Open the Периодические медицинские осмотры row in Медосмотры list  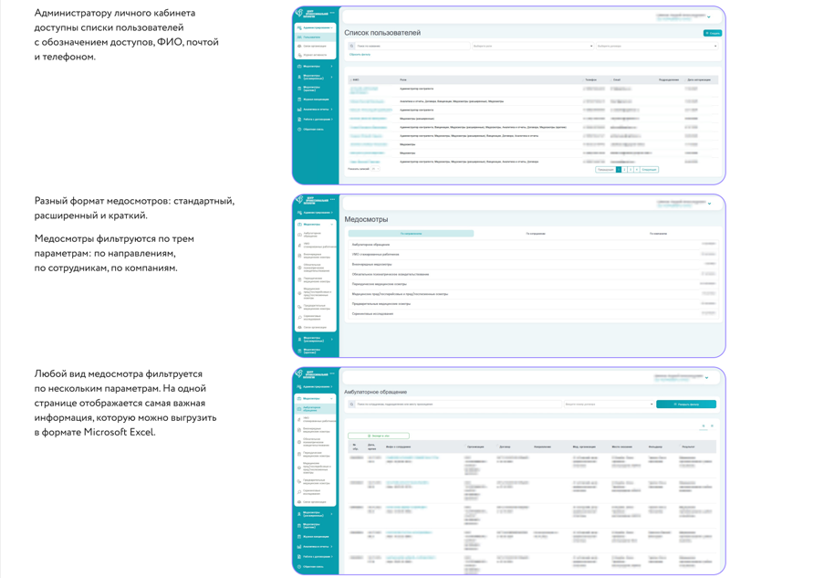coord(534,284)
